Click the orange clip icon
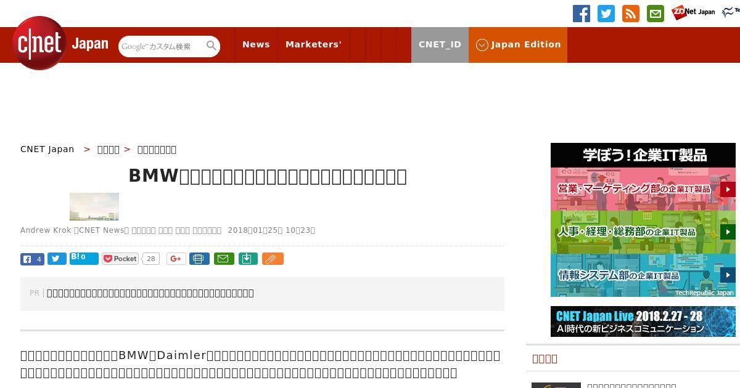This screenshot has width=740, height=388. (273, 259)
